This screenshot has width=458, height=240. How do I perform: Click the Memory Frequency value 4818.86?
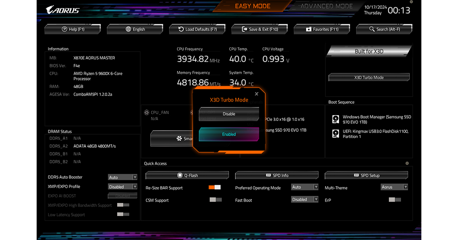point(193,83)
